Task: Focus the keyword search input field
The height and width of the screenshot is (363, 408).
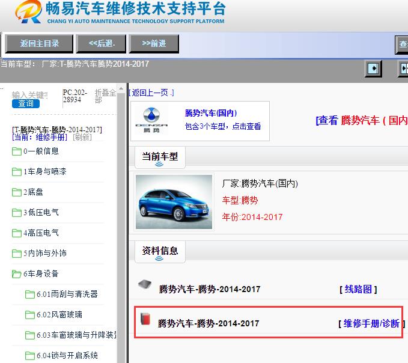Action: [30, 95]
